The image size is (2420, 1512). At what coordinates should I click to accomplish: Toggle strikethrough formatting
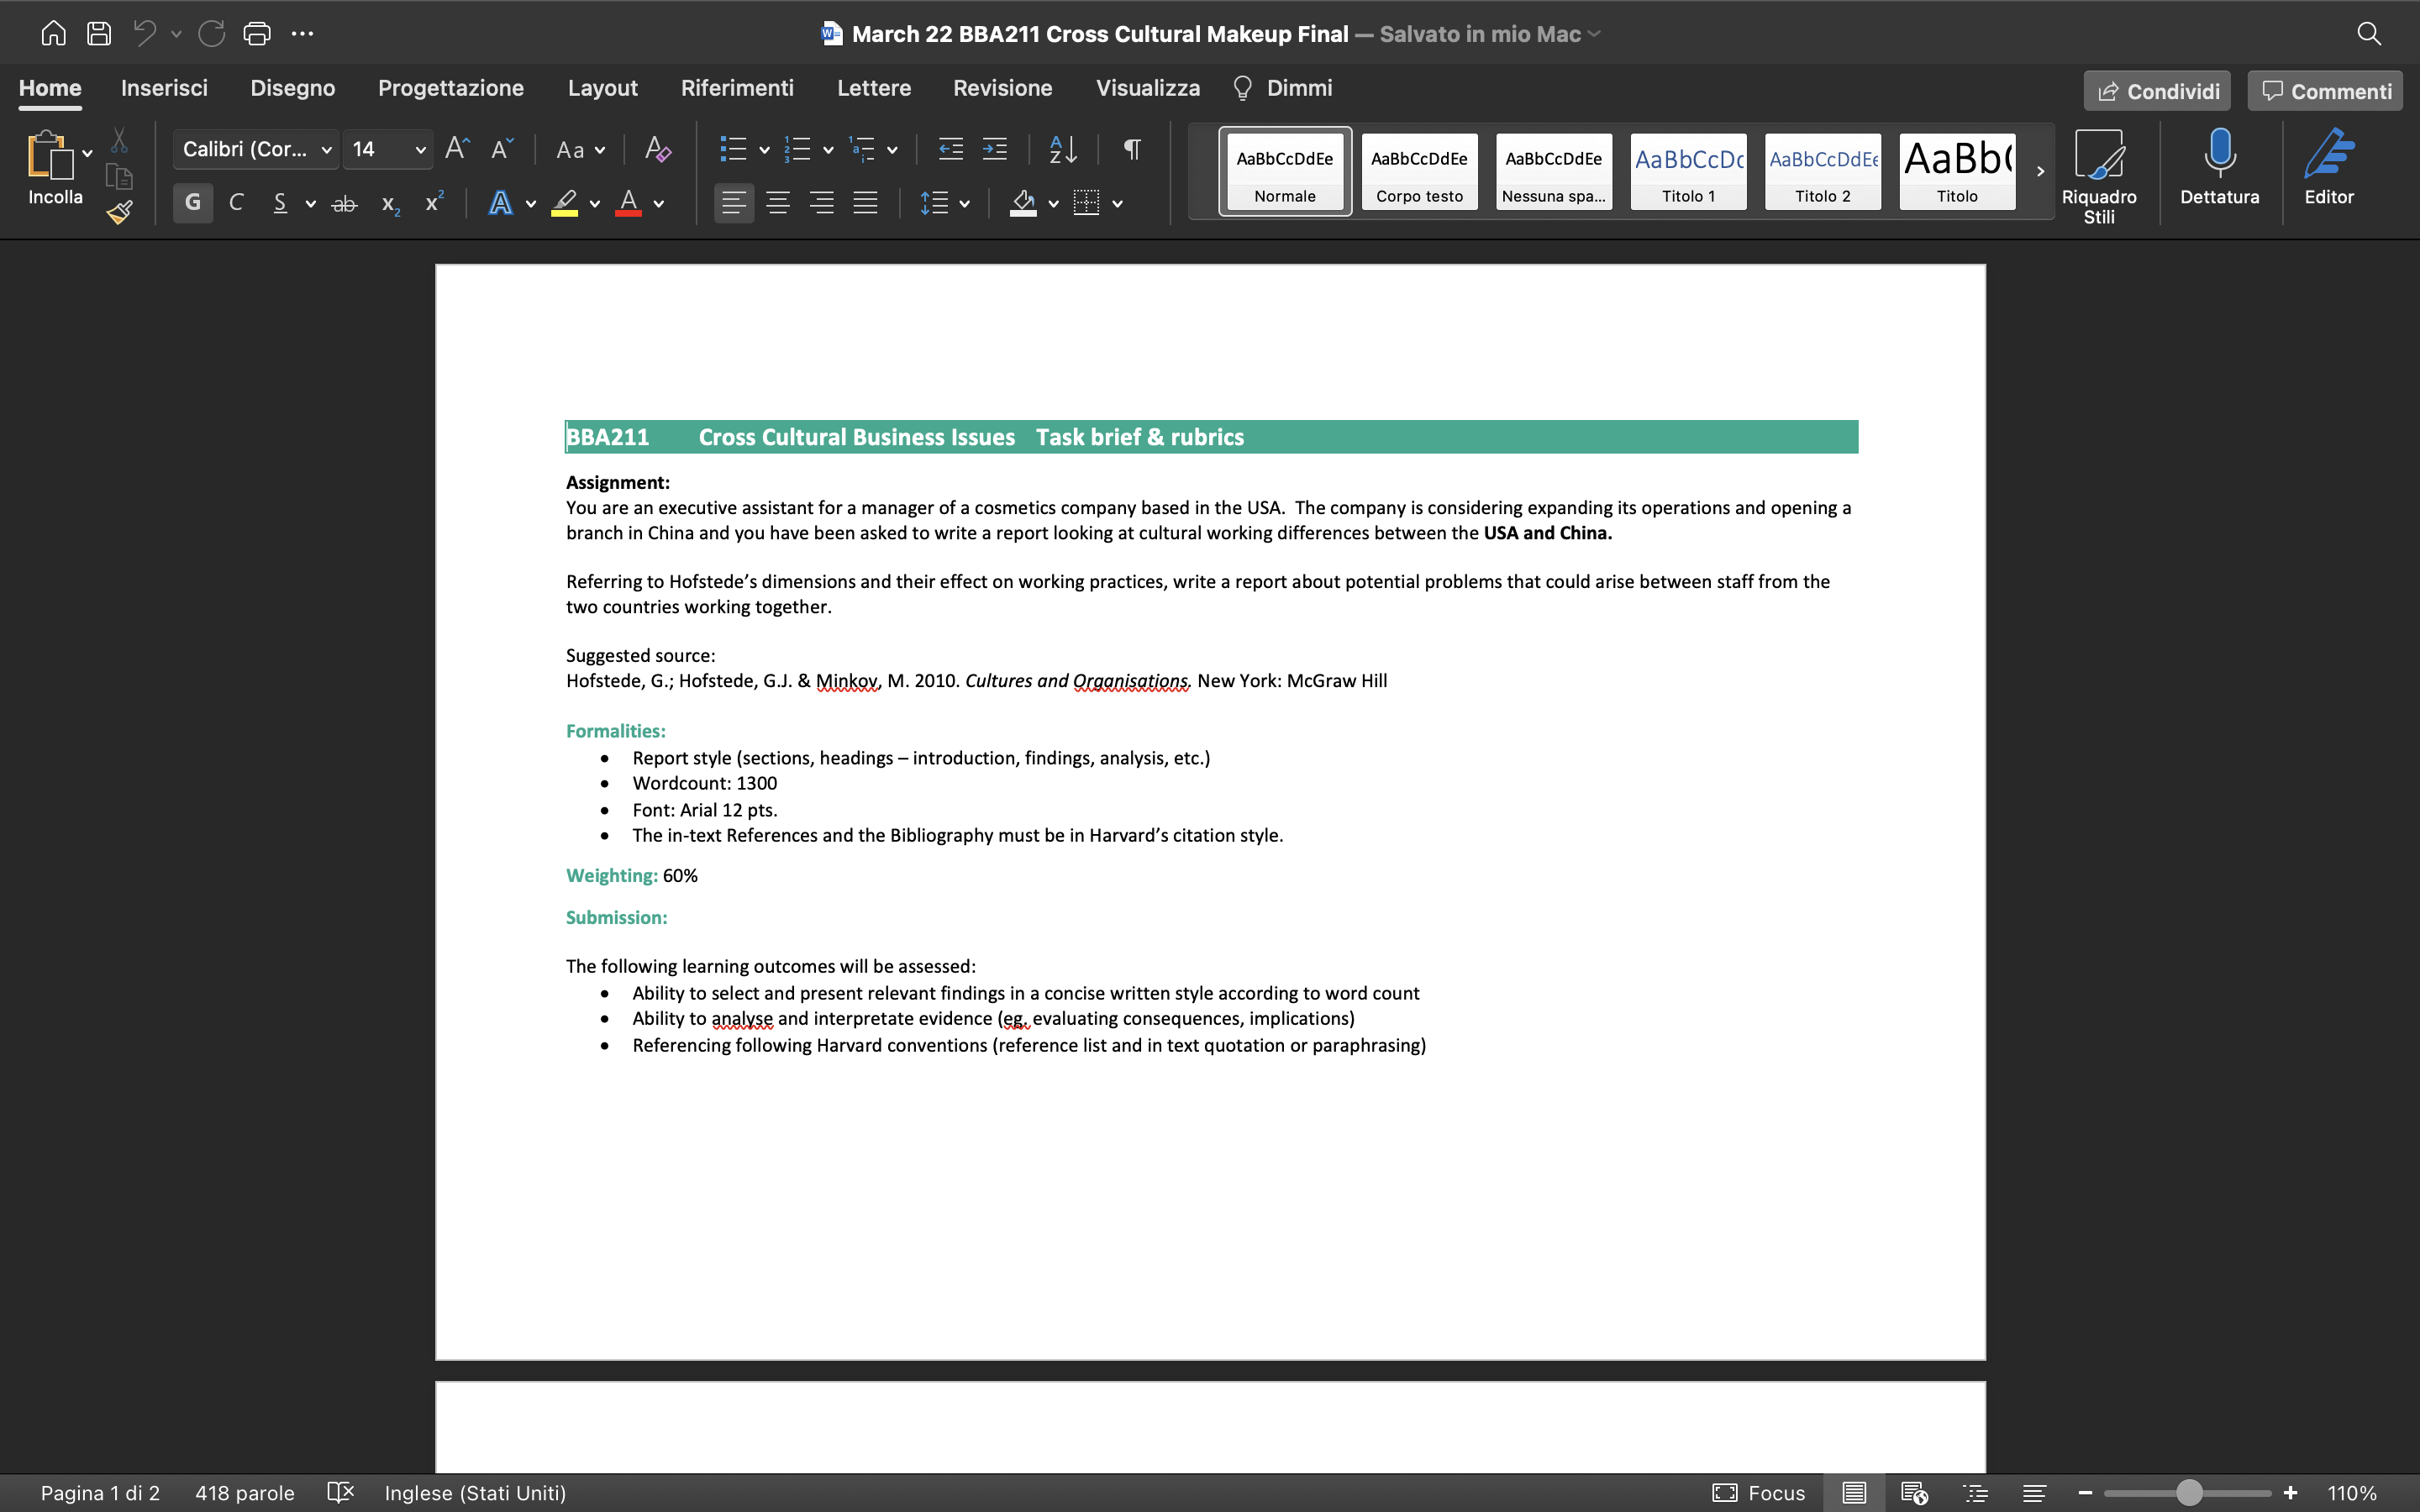[344, 203]
